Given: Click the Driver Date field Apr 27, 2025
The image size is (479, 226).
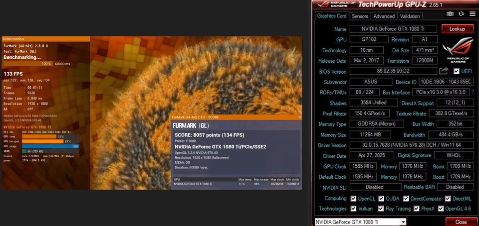Looking at the screenshot, I should point(372,156).
